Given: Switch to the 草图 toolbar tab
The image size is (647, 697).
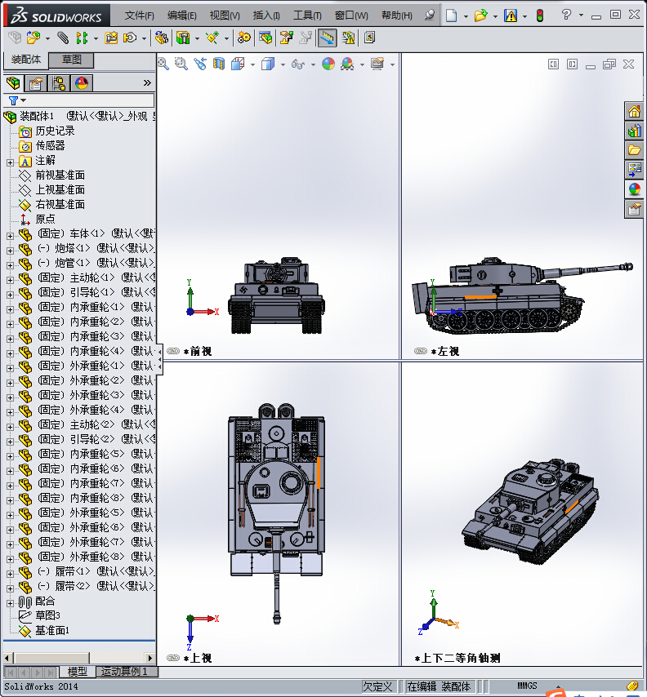Looking at the screenshot, I should [71, 60].
